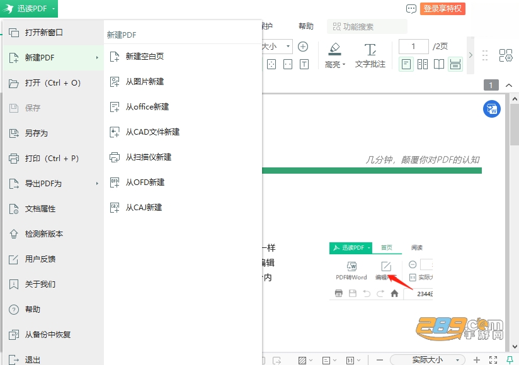Open the zoom 大小 dropdown arrow

pos(288,47)
